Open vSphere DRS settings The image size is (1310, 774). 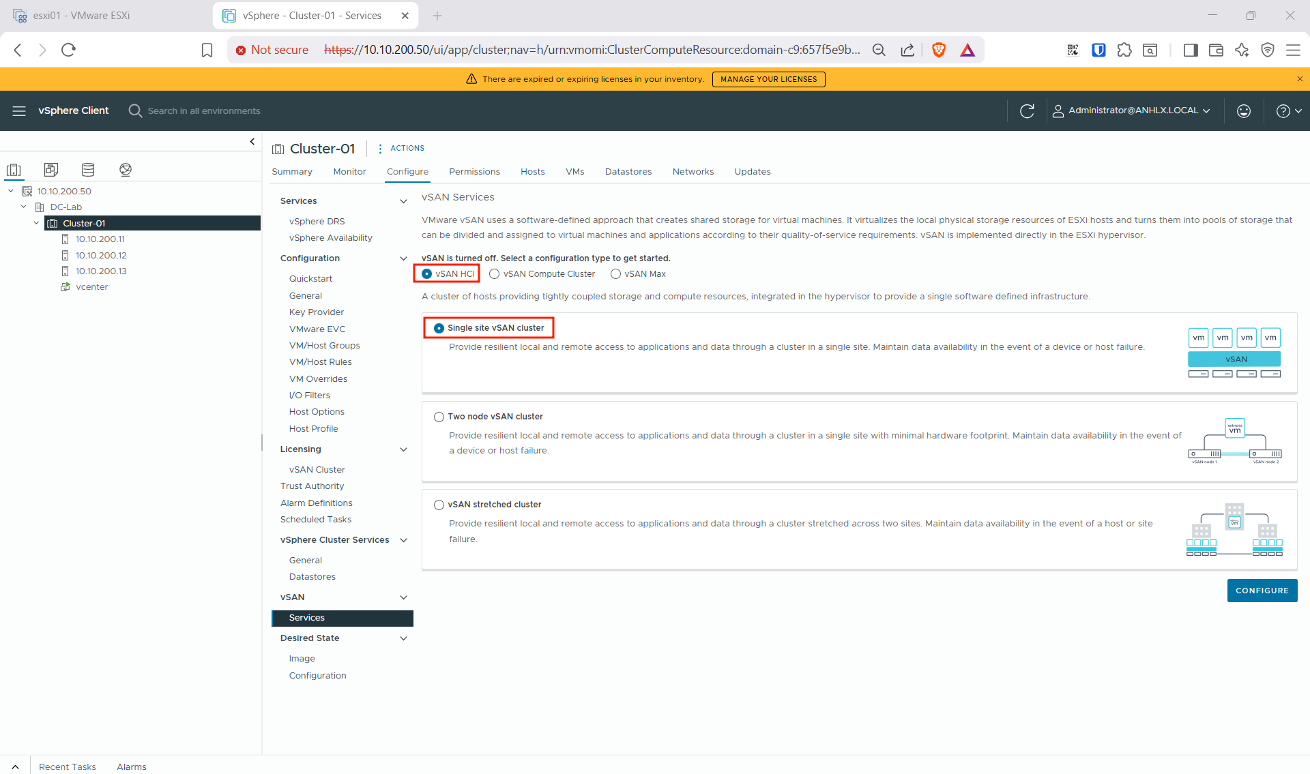pos(317,222)
